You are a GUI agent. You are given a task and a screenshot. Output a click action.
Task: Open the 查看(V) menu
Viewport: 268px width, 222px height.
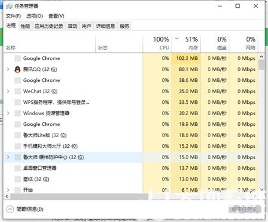[57, 16]
